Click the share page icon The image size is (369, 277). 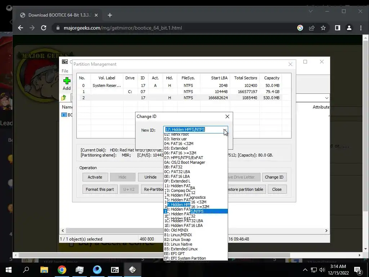tap(312, 28)
